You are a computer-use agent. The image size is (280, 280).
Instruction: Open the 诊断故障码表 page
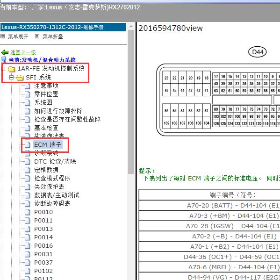[52, 203]
